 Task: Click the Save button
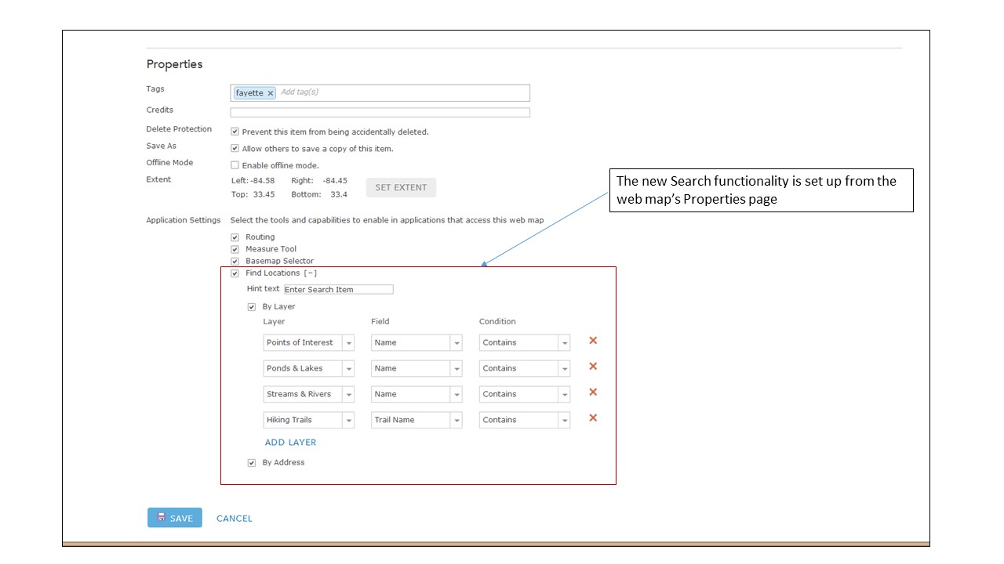pos(175,518)
